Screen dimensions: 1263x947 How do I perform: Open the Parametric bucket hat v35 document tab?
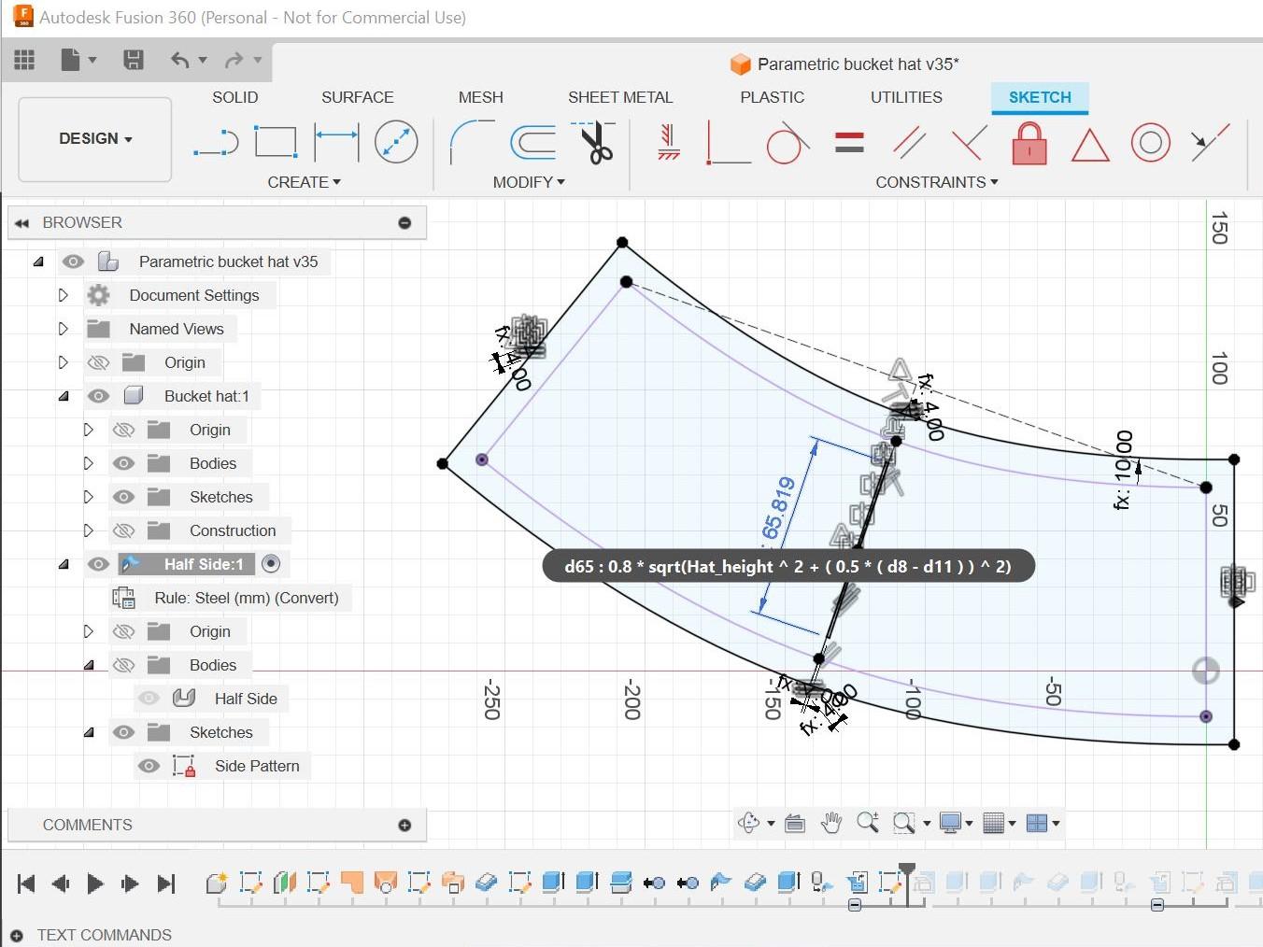coord(844,64)
